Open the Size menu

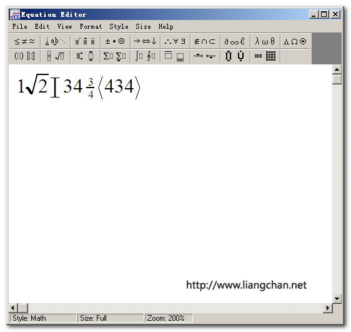[143, 26]
